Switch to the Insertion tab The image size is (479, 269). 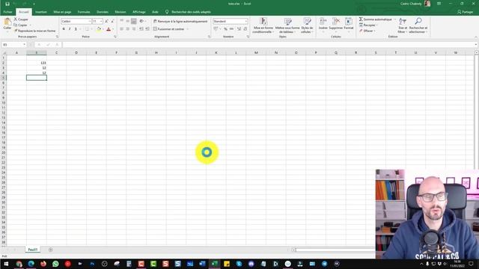pyautogui.click(x=41, y=12)
